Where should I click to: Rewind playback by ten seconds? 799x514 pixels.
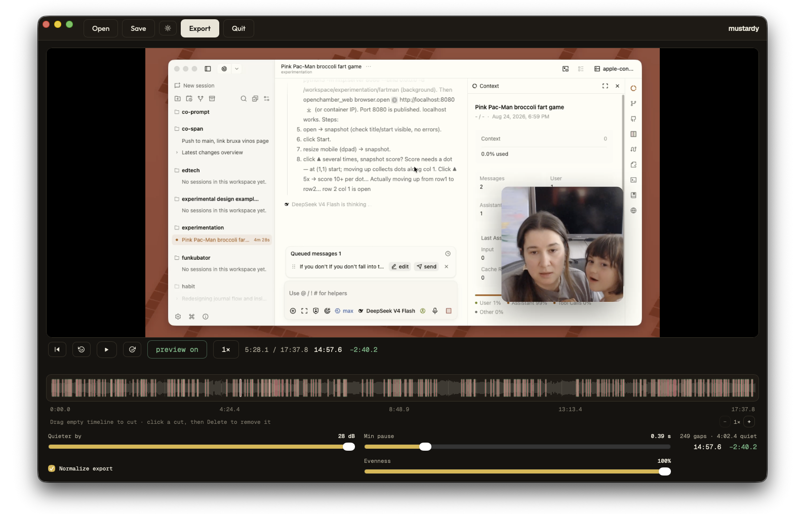point(82,349)
